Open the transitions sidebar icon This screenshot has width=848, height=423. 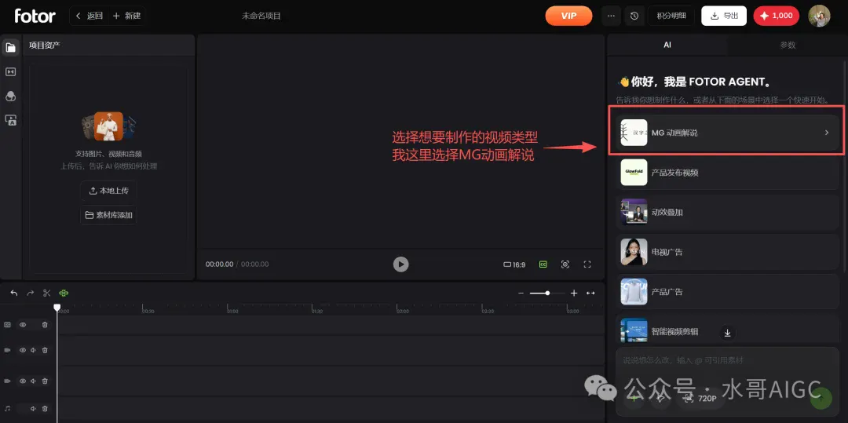(x=10, y=72)
